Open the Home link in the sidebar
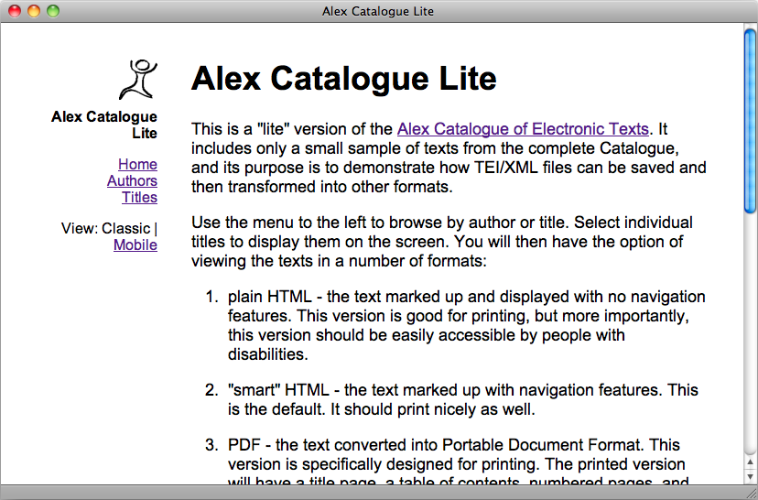 [137, 165]
